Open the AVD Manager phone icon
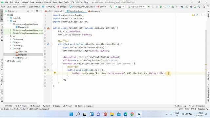Image resolution: width=210 pixels, height=118 pixels. point(195,7)
